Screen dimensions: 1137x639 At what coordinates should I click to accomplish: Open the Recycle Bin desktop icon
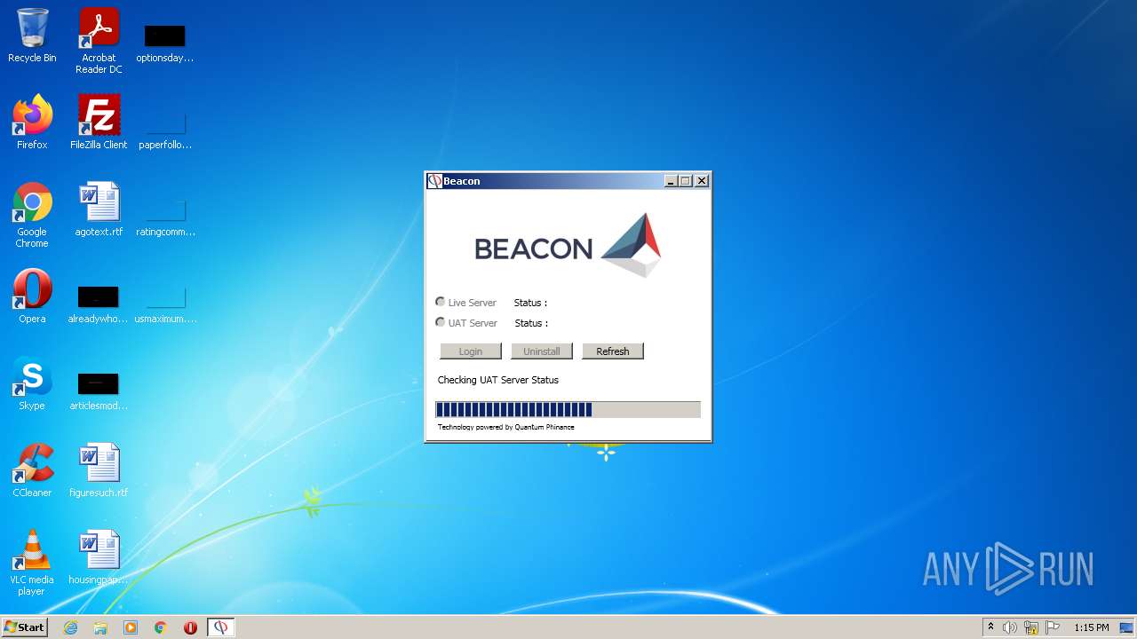pyautogui.click(x=32, y=35)
